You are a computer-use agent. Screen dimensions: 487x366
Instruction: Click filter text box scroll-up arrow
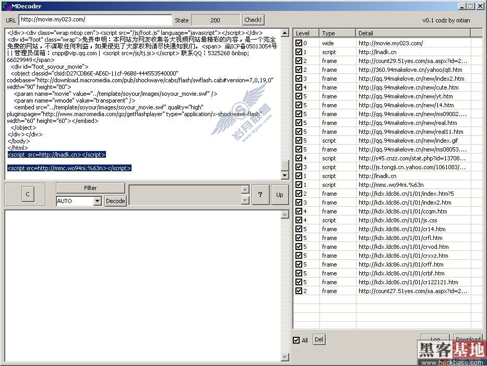245,189
